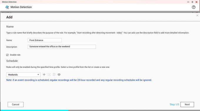
Task: Click the Add dialog title
Action: [9, 17]
